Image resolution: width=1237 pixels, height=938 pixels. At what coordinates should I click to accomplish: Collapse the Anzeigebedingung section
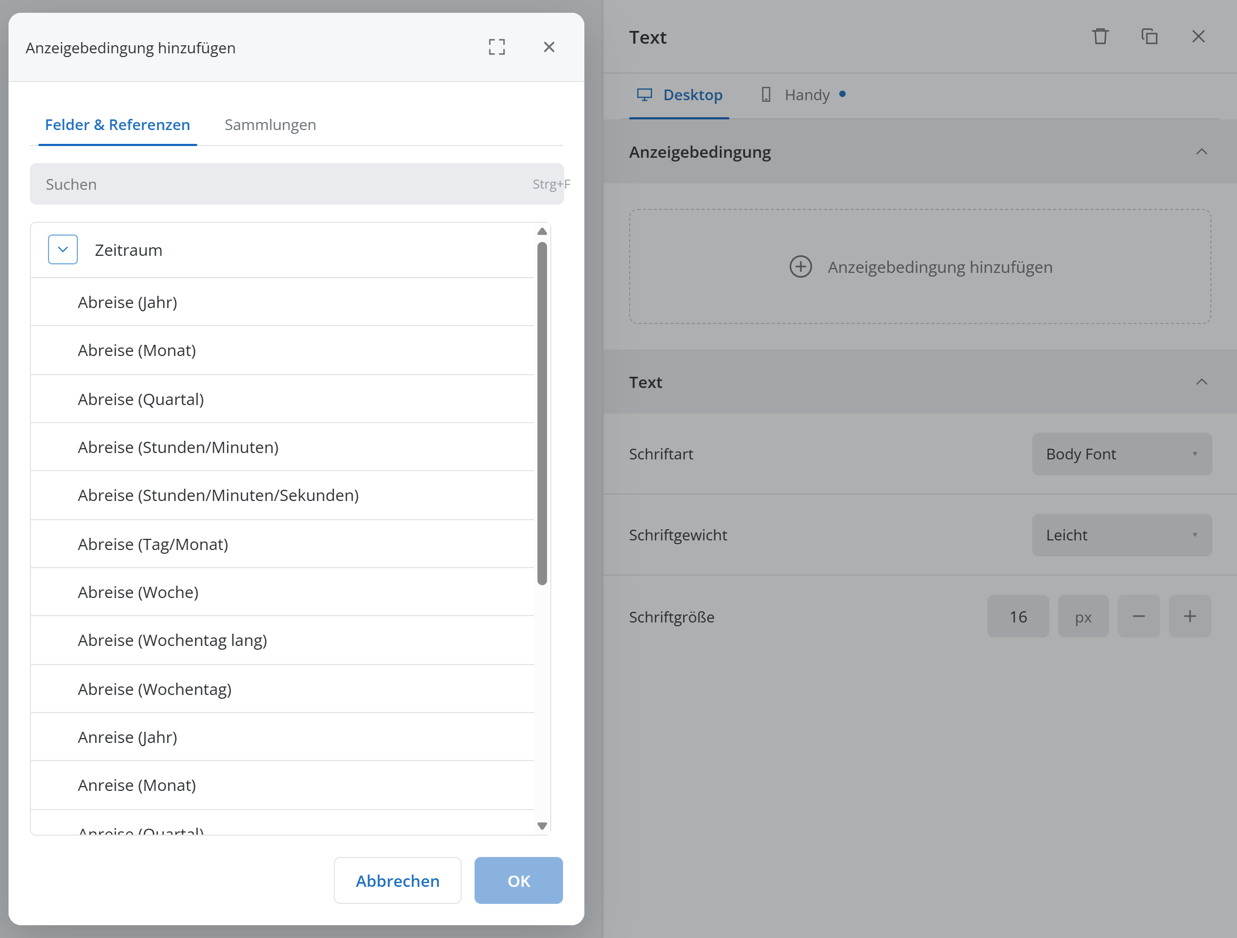[1201, 152]
